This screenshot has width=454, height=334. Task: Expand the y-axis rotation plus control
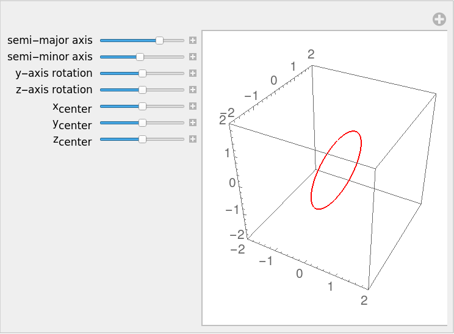[x=192, y=73]
